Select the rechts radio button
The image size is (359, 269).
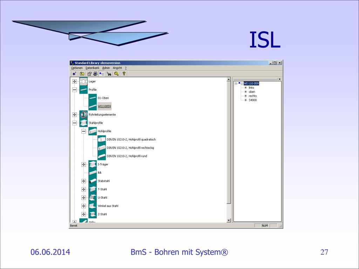[x=246, y=96]
